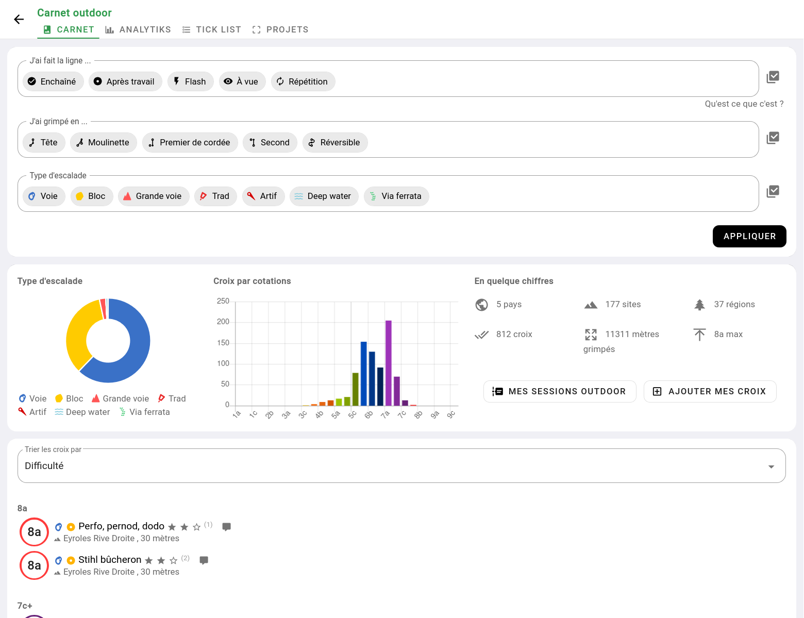Toggle the Enchaîné filter chip

tap(53, 81)
